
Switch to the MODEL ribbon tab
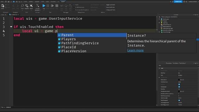coord(31,2)
